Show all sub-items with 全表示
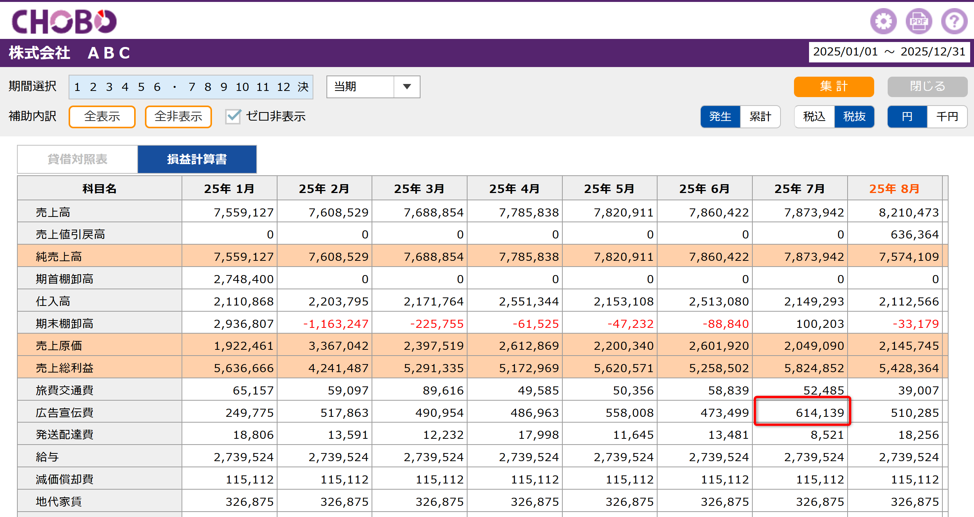 pos(102,116)
